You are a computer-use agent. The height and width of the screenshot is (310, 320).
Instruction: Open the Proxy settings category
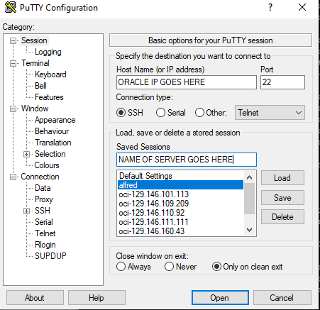tap(44, 199)
